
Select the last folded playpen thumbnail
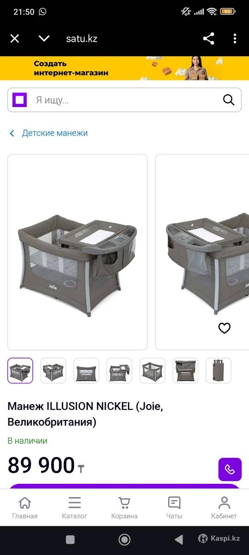click(219, 370)
